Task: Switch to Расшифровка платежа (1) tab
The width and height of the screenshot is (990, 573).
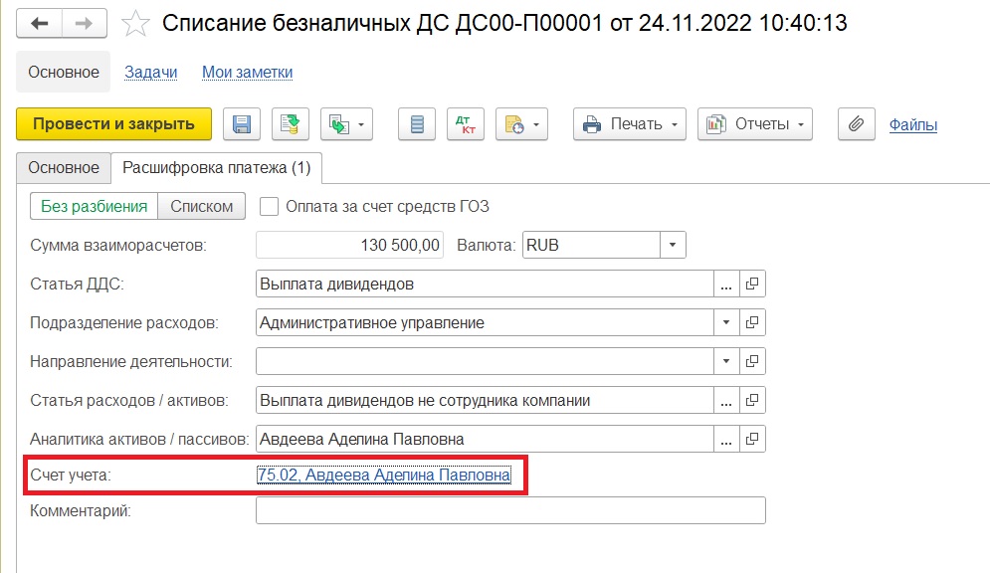Action: pos(217,168)
